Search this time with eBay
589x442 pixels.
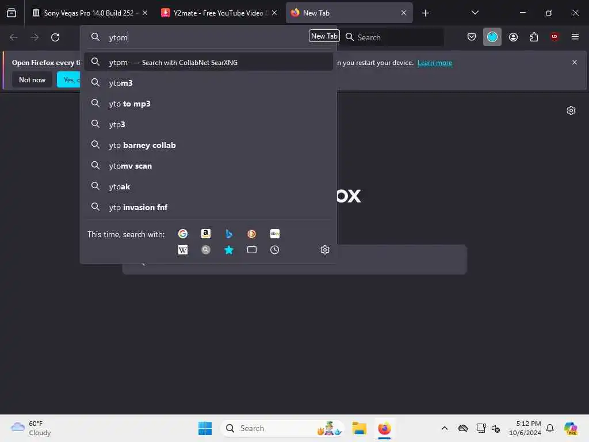274,234
